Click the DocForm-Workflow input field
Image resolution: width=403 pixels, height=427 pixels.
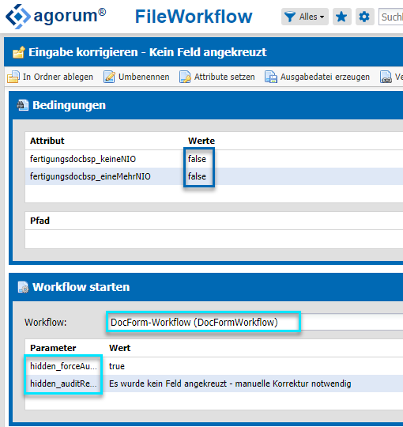[254, 322]
